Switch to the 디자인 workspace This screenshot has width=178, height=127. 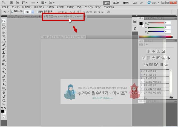pyautogui.click(x=116, y=3)
